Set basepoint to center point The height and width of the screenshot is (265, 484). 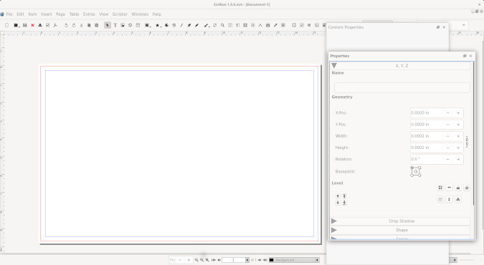[416, 171]
